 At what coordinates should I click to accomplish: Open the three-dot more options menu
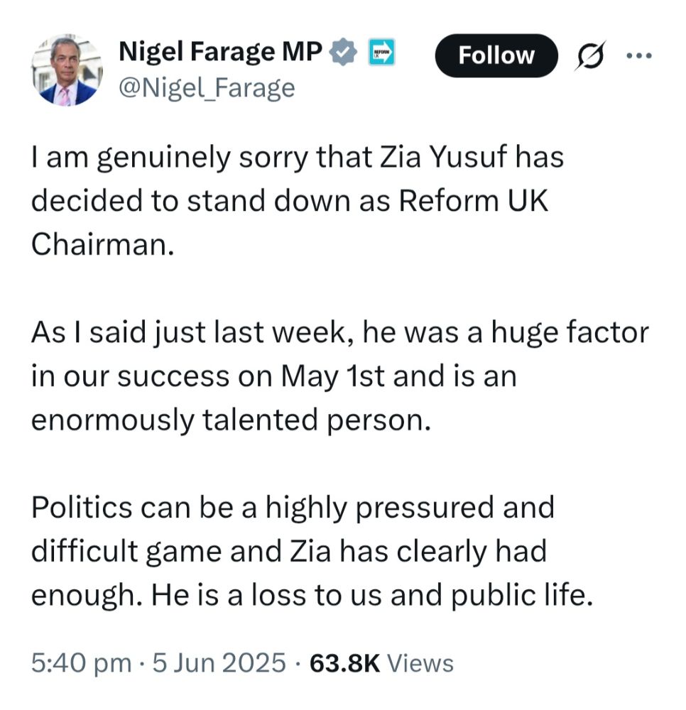click(639, 55)
